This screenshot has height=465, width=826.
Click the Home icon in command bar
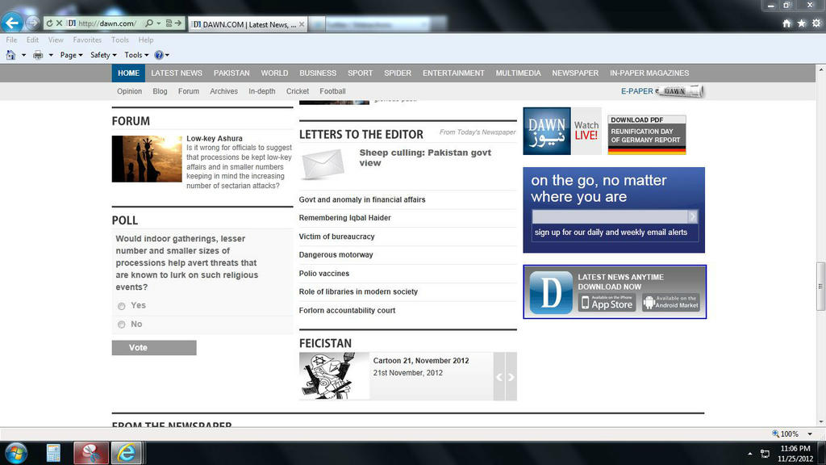11,55
